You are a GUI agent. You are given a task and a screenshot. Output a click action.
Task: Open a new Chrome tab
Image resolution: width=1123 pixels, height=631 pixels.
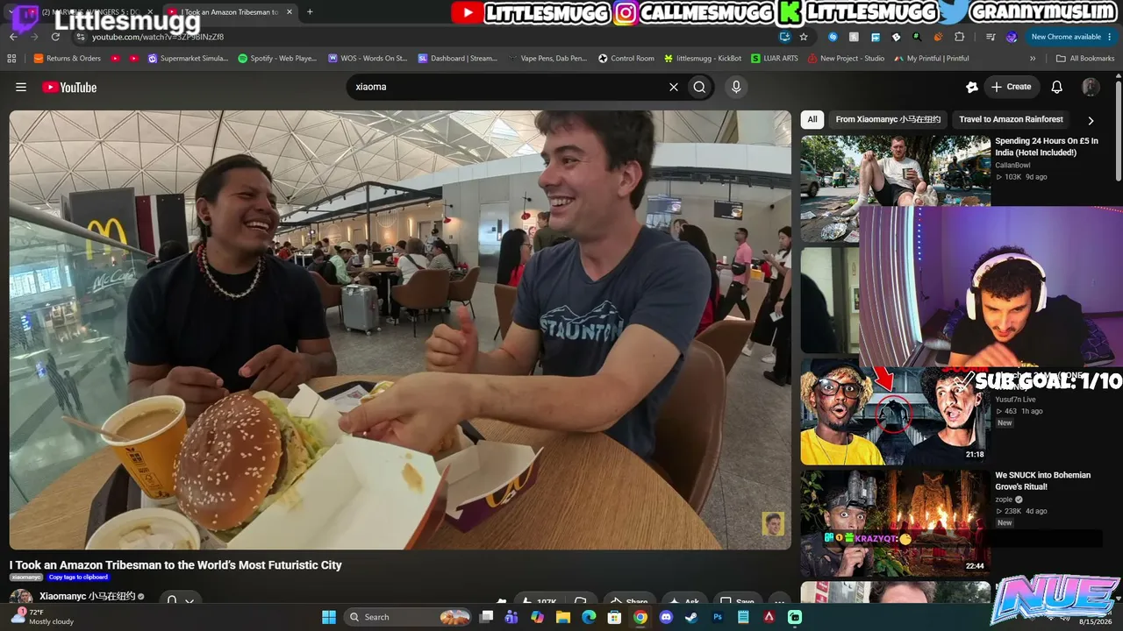tap(310, 12)
